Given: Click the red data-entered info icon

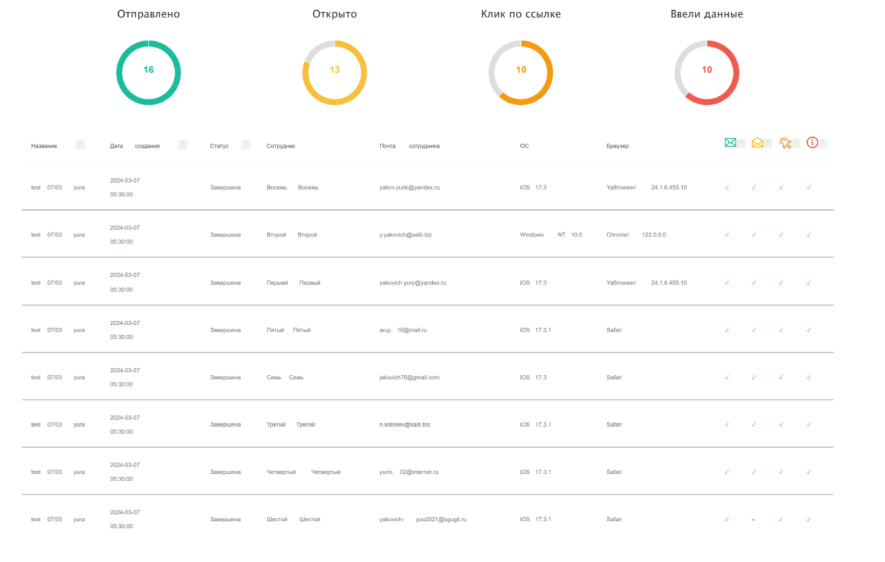Looking at the screenshot, I should coord(812,142).
